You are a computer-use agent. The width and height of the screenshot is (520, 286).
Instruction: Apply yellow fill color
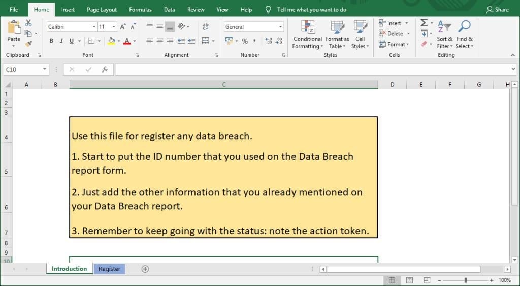pos(111,41)
